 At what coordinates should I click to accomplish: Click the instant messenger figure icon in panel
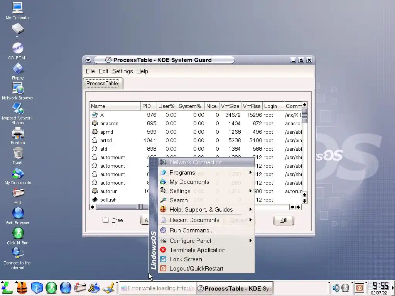coord(94,288)
